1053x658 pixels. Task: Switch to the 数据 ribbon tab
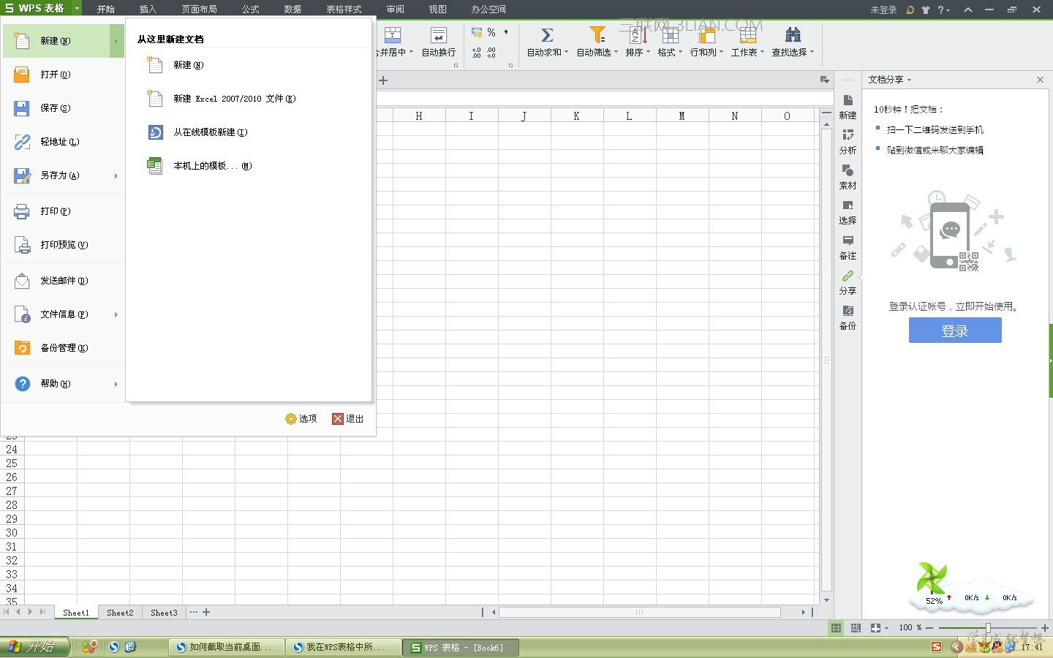(x=292, y=10)
